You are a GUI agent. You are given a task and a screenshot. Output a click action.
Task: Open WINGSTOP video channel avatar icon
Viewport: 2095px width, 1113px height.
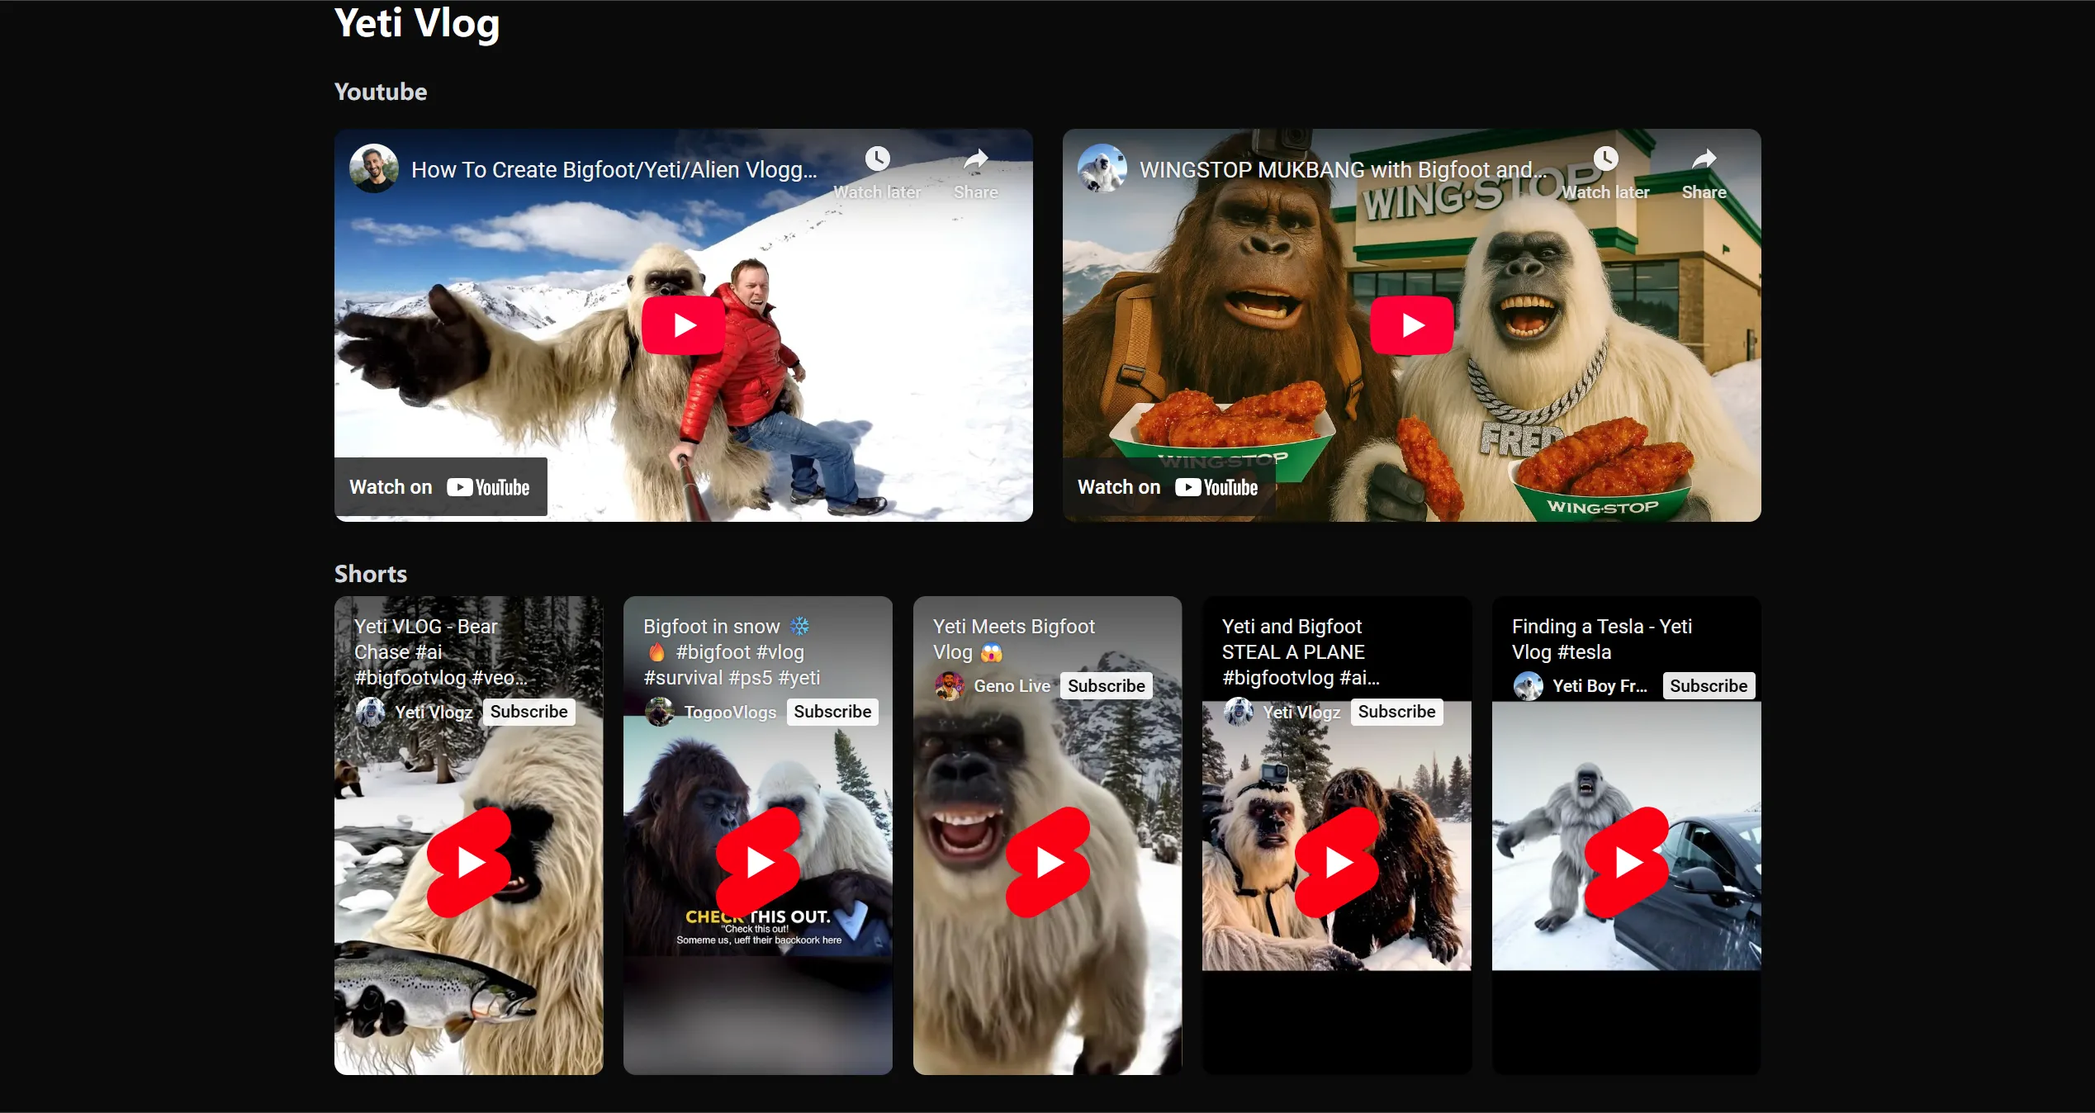1102,169
